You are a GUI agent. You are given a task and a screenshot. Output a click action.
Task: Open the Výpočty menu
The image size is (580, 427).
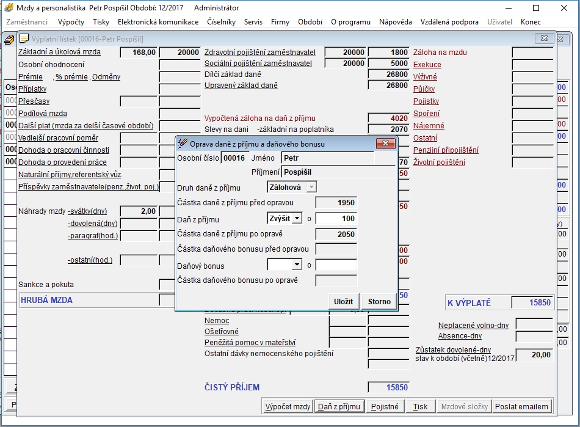71,22
